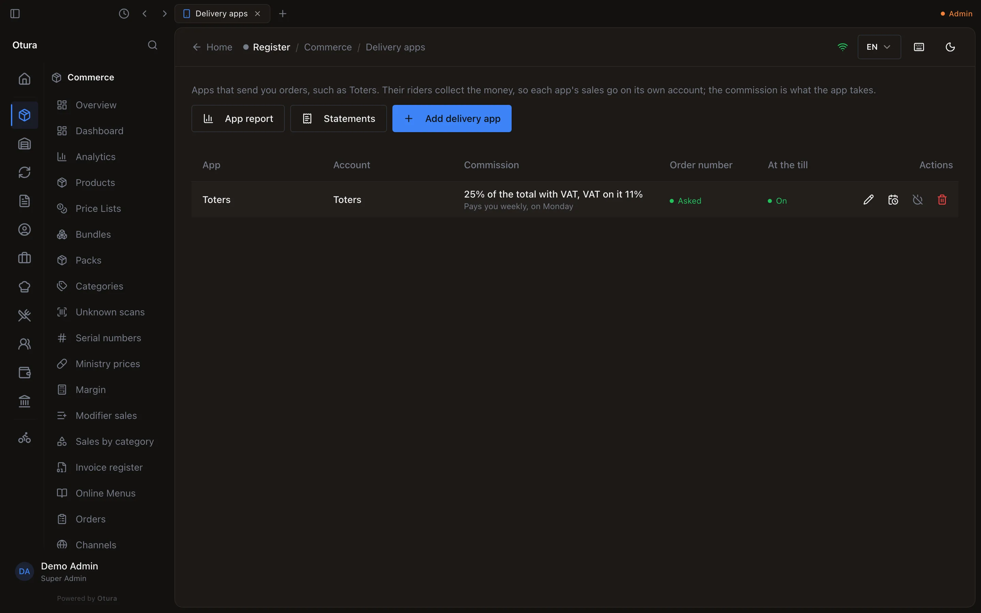981x613 pixels.
Task: Open the Statements button
Action: pos(339,119)
